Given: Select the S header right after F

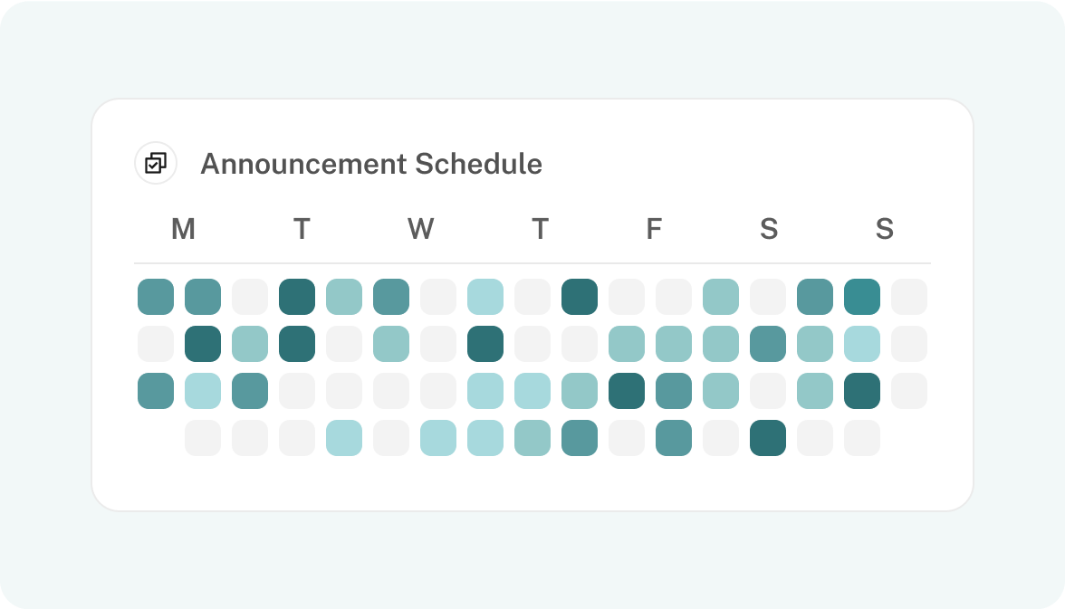Looking at the screenshot, I should (769, 229).
